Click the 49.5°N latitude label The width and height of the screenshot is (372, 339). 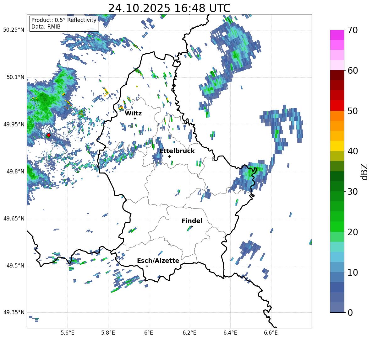point(16,266)
